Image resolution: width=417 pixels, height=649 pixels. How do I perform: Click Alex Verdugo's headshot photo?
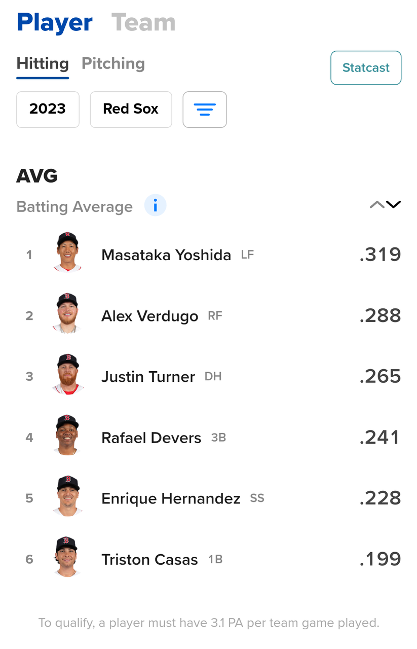[x=67, y=313]
